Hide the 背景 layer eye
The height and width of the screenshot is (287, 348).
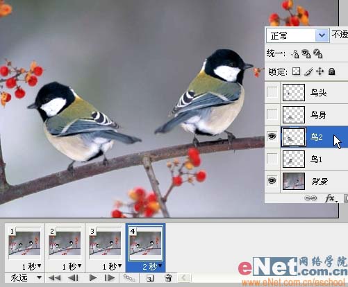(x=272, y=180)
